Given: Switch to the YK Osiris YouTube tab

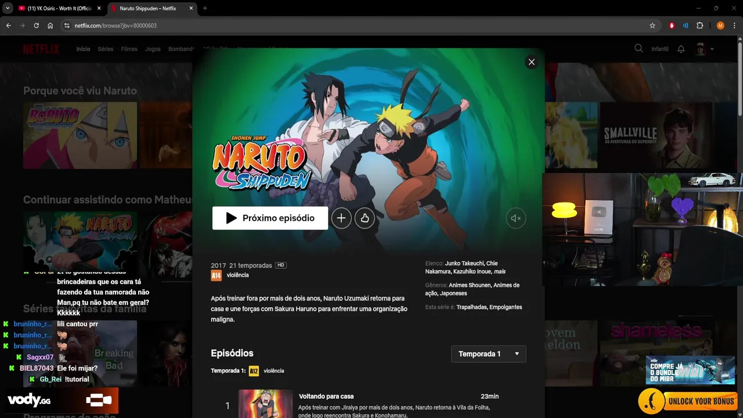Looking at the screenshot, I should click(x=59, y=8).
